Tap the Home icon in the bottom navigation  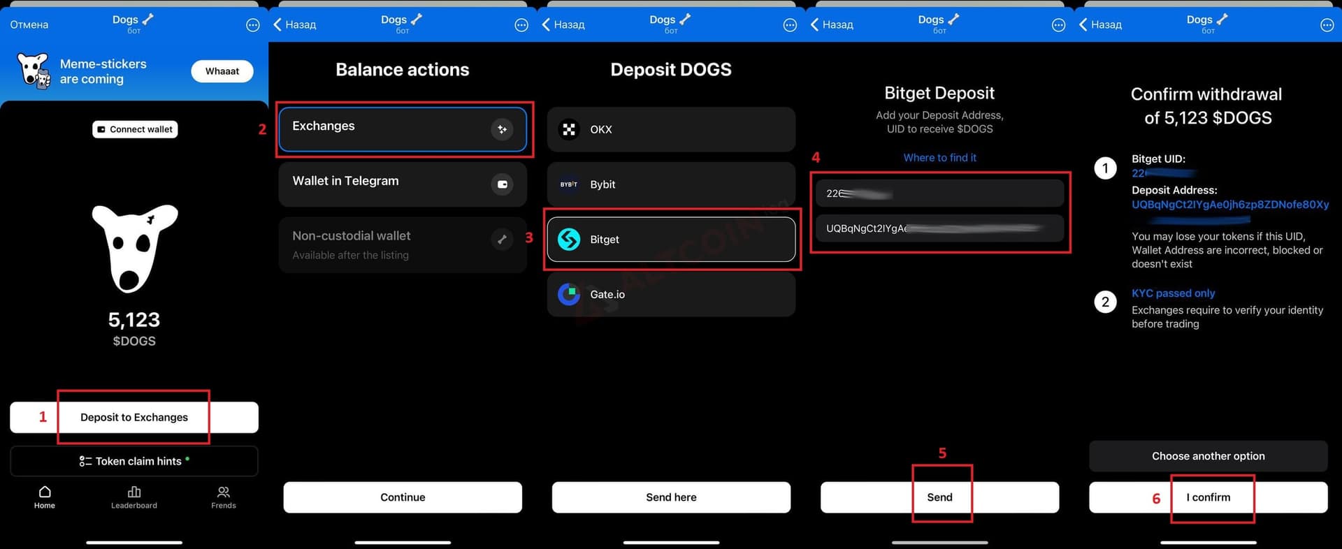45,492
